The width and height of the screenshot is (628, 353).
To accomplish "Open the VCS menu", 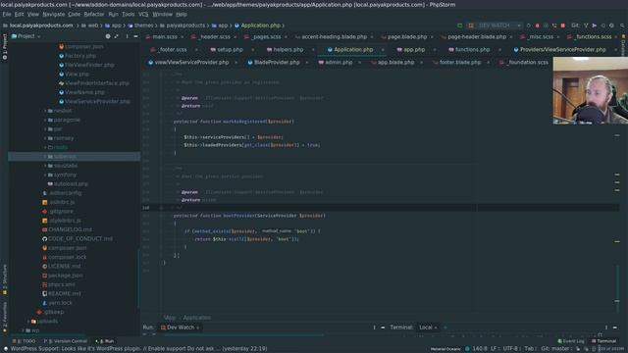I will click(x=143, y=14).
